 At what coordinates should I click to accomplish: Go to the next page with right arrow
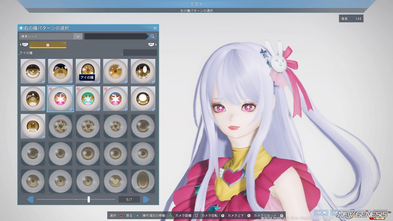pos(146,199)
